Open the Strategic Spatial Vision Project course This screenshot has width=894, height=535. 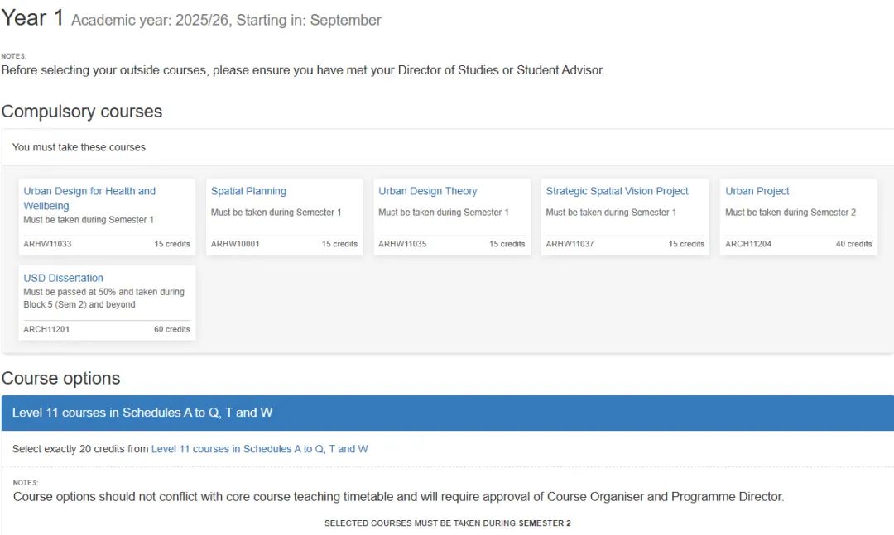pyautogui.click(x=617, y=191)
